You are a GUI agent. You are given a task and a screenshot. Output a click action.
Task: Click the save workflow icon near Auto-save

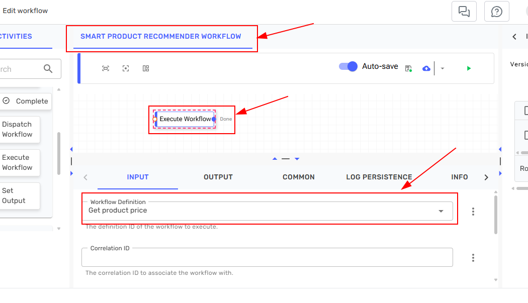click(x=408, y=67)
